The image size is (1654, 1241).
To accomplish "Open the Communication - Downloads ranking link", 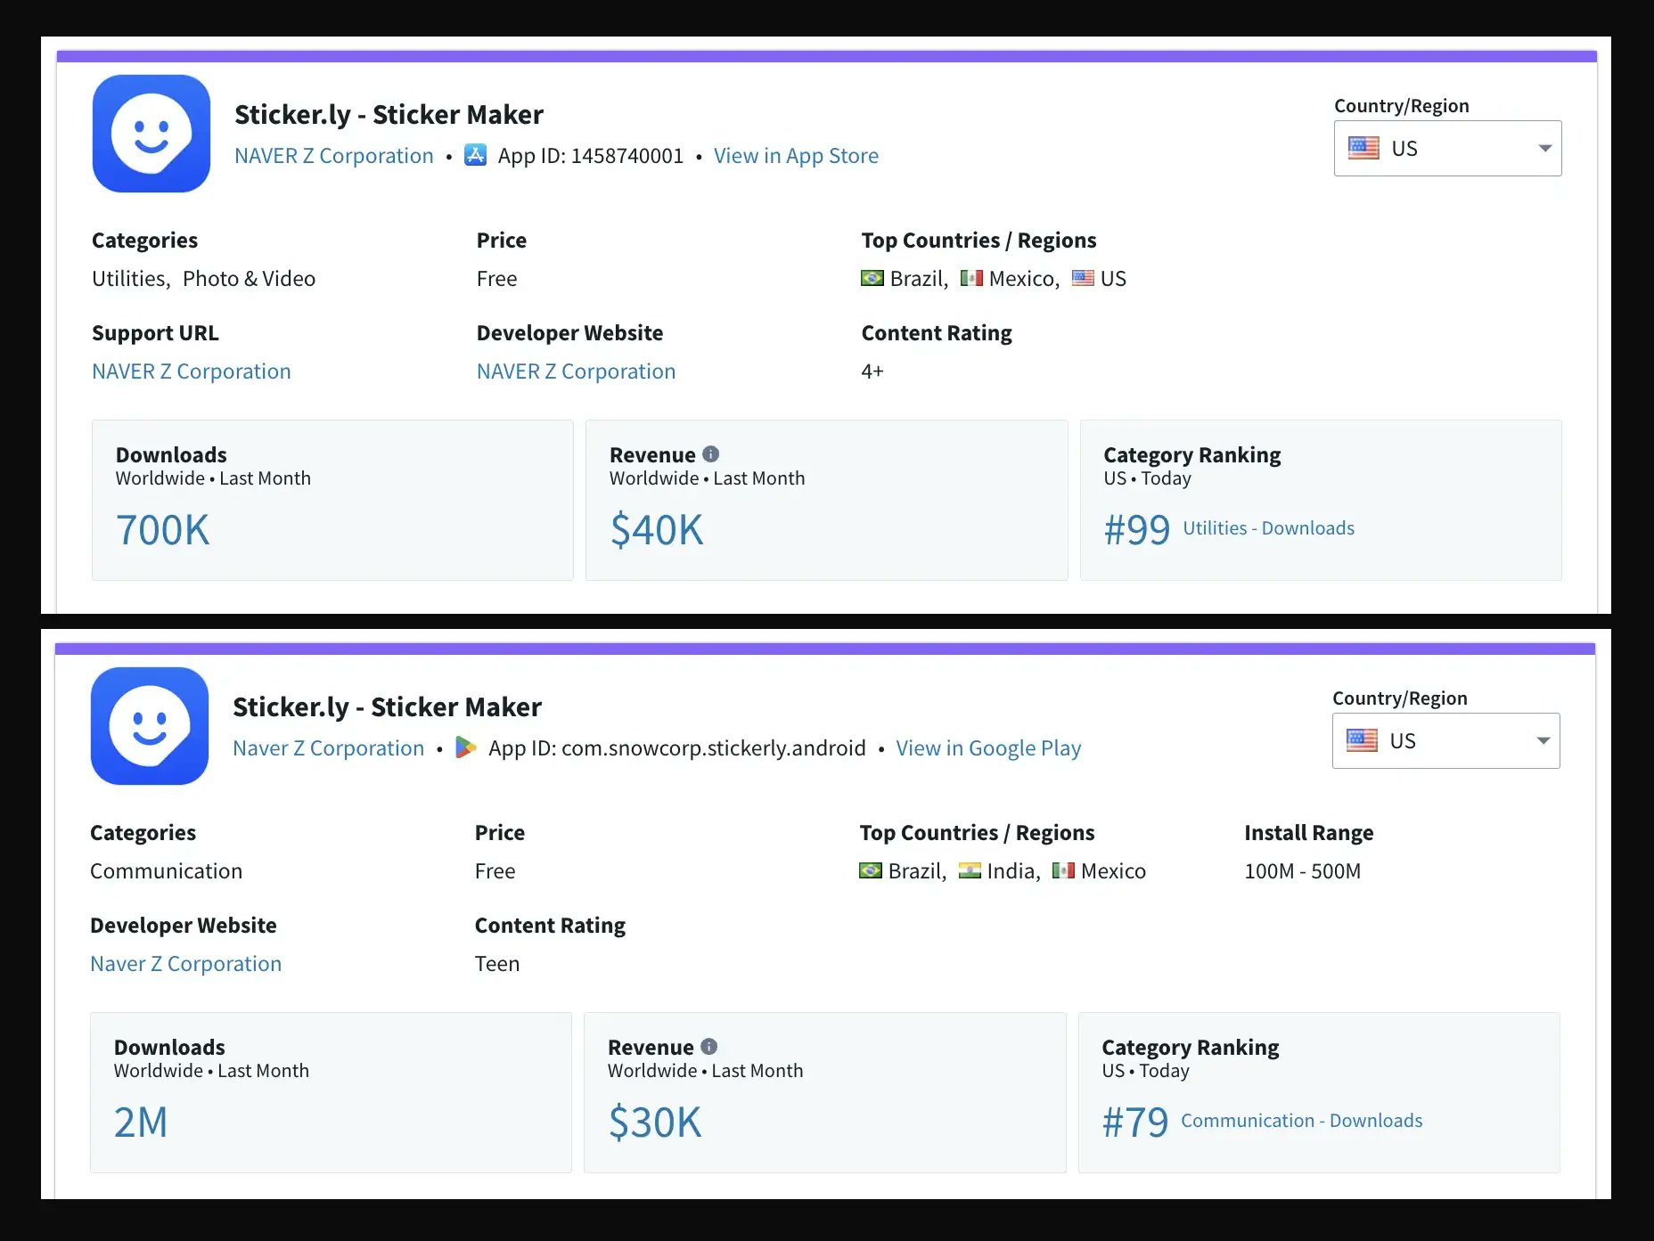I will (1301, 1121).
